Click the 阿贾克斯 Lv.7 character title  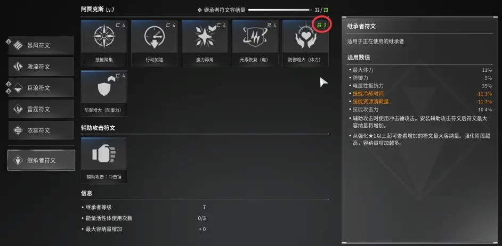point(98,10)
